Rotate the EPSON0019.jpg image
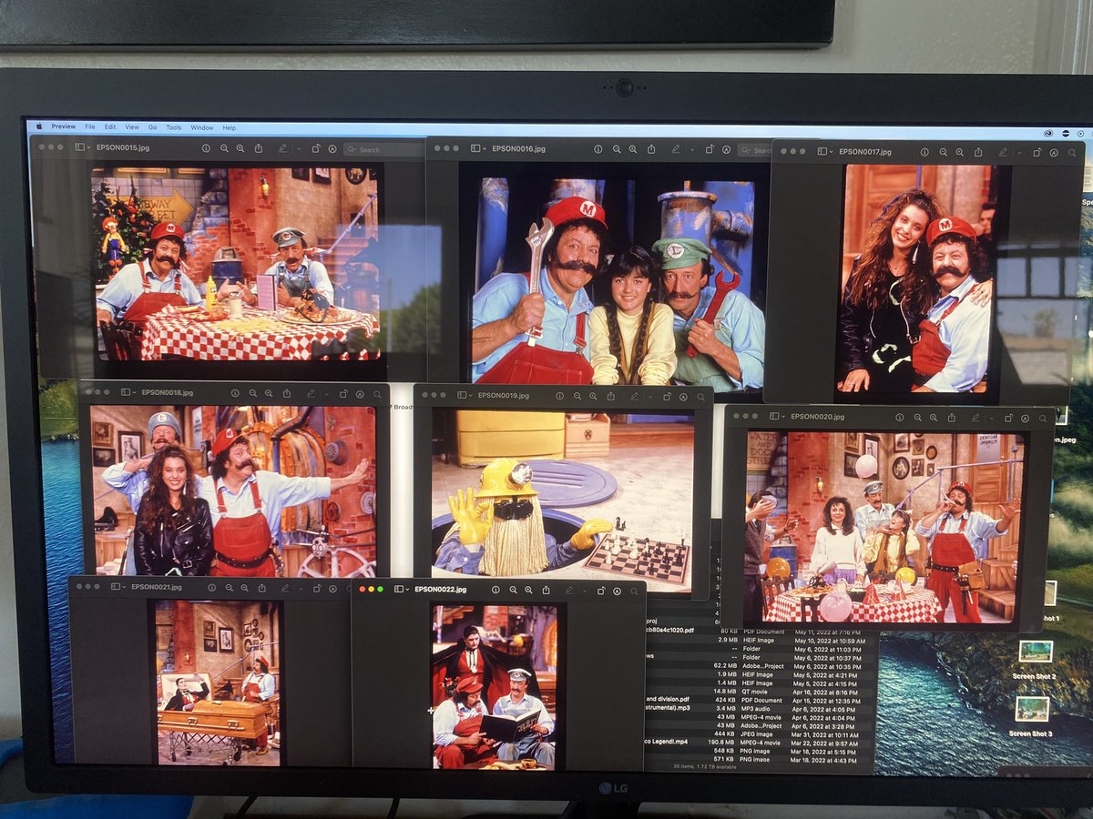This screenshot has width=1093, height=819. (x=668, y=396)
